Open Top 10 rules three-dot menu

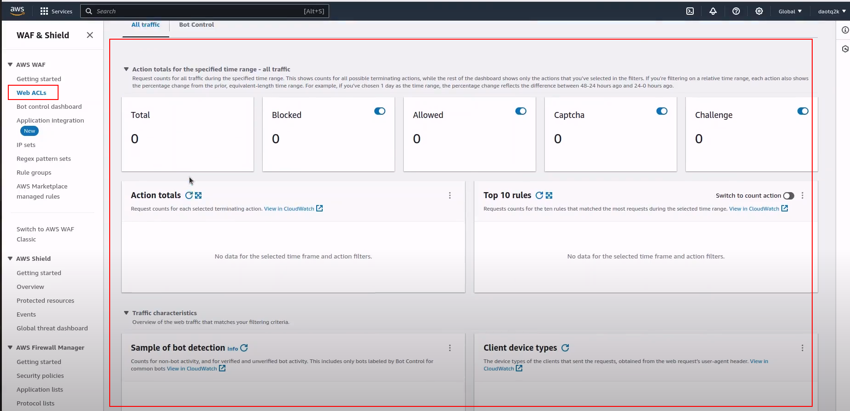(x=803, y=195)
